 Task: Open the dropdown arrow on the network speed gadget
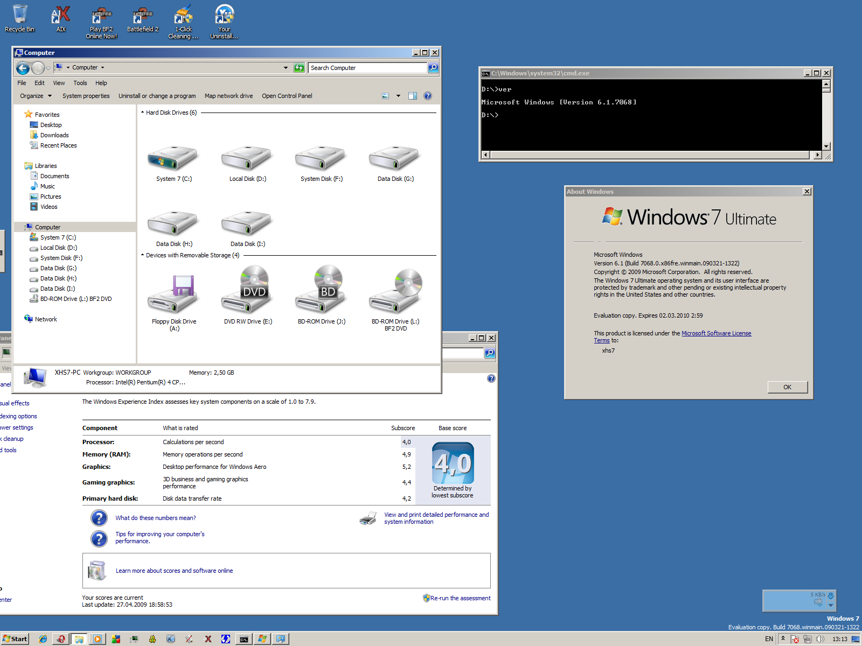[831, 605]
